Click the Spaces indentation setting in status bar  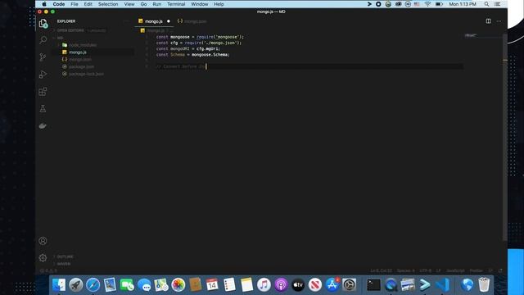pos(406,270)
